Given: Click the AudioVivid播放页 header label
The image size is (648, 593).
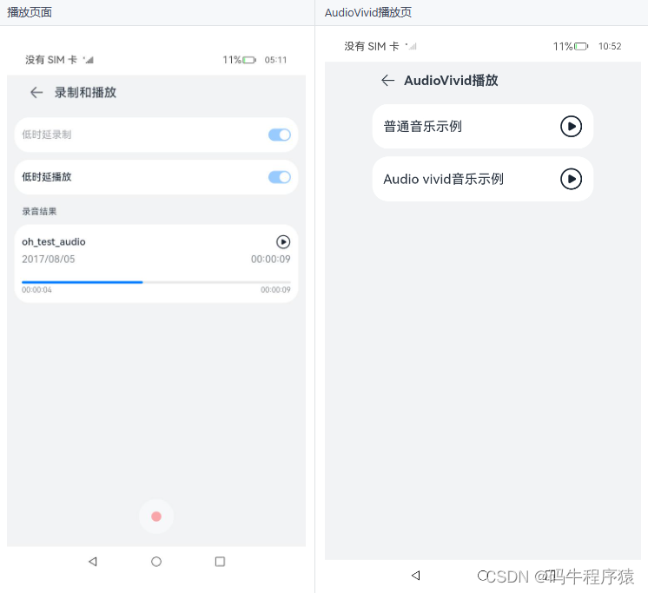Looking at the screenshot, I should (x=367, y=12).
